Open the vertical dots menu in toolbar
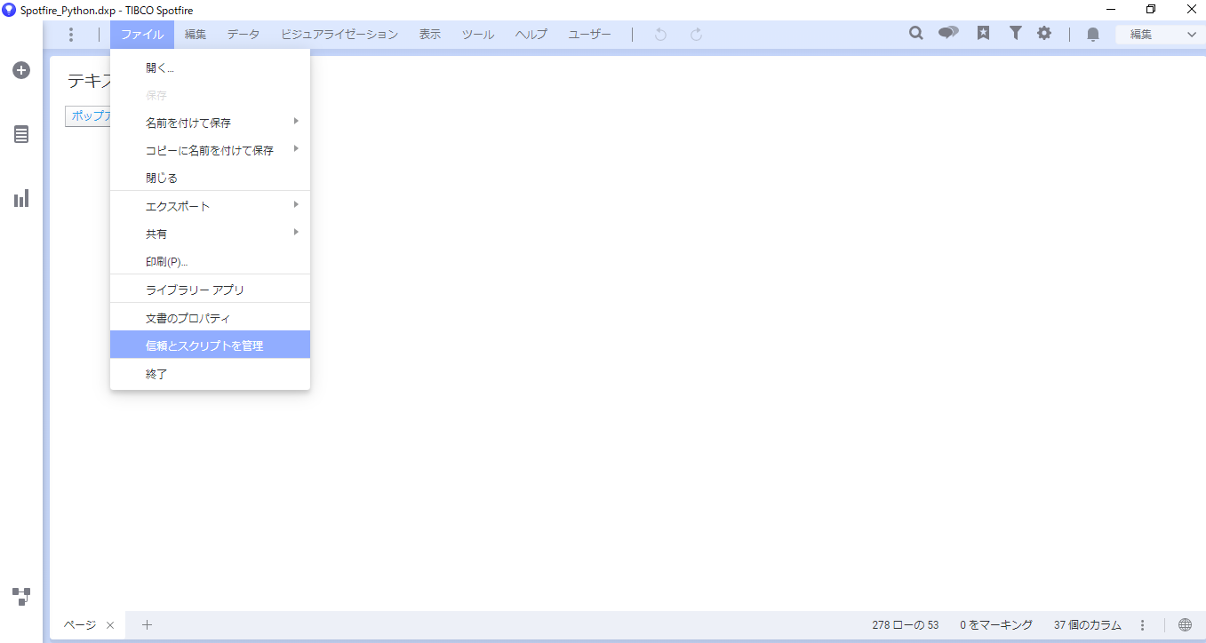This screenshot has height=643, width=1206. (x=71, y=35)
